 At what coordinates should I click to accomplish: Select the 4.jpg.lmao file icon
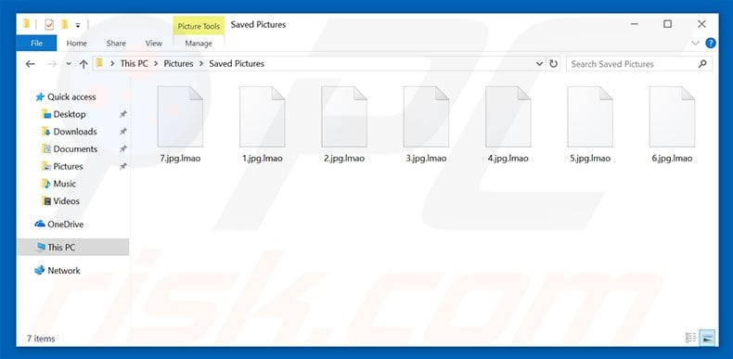(508, 117)
